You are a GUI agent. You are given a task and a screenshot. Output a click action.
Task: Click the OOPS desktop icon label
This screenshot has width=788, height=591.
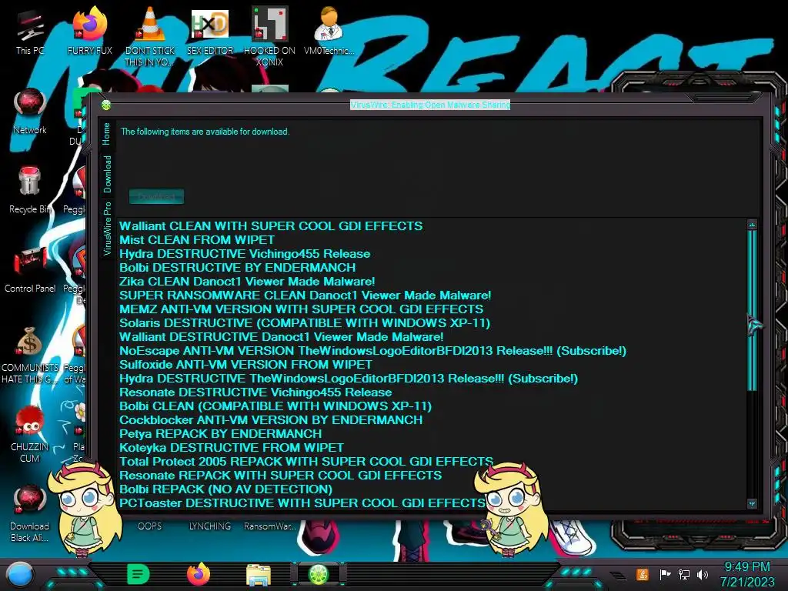point(150,526)
